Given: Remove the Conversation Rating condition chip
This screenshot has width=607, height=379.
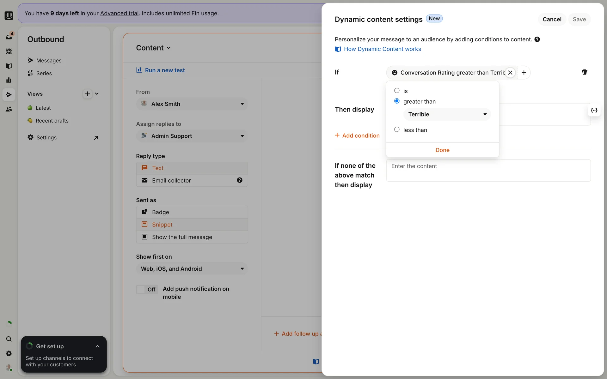Looking at the screenshot, I should [510, 73].
